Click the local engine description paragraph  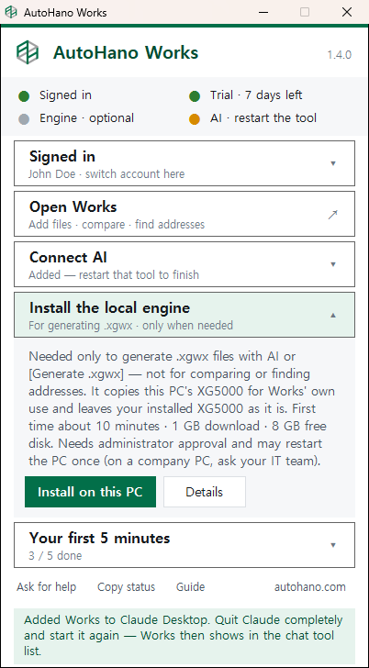182,408
